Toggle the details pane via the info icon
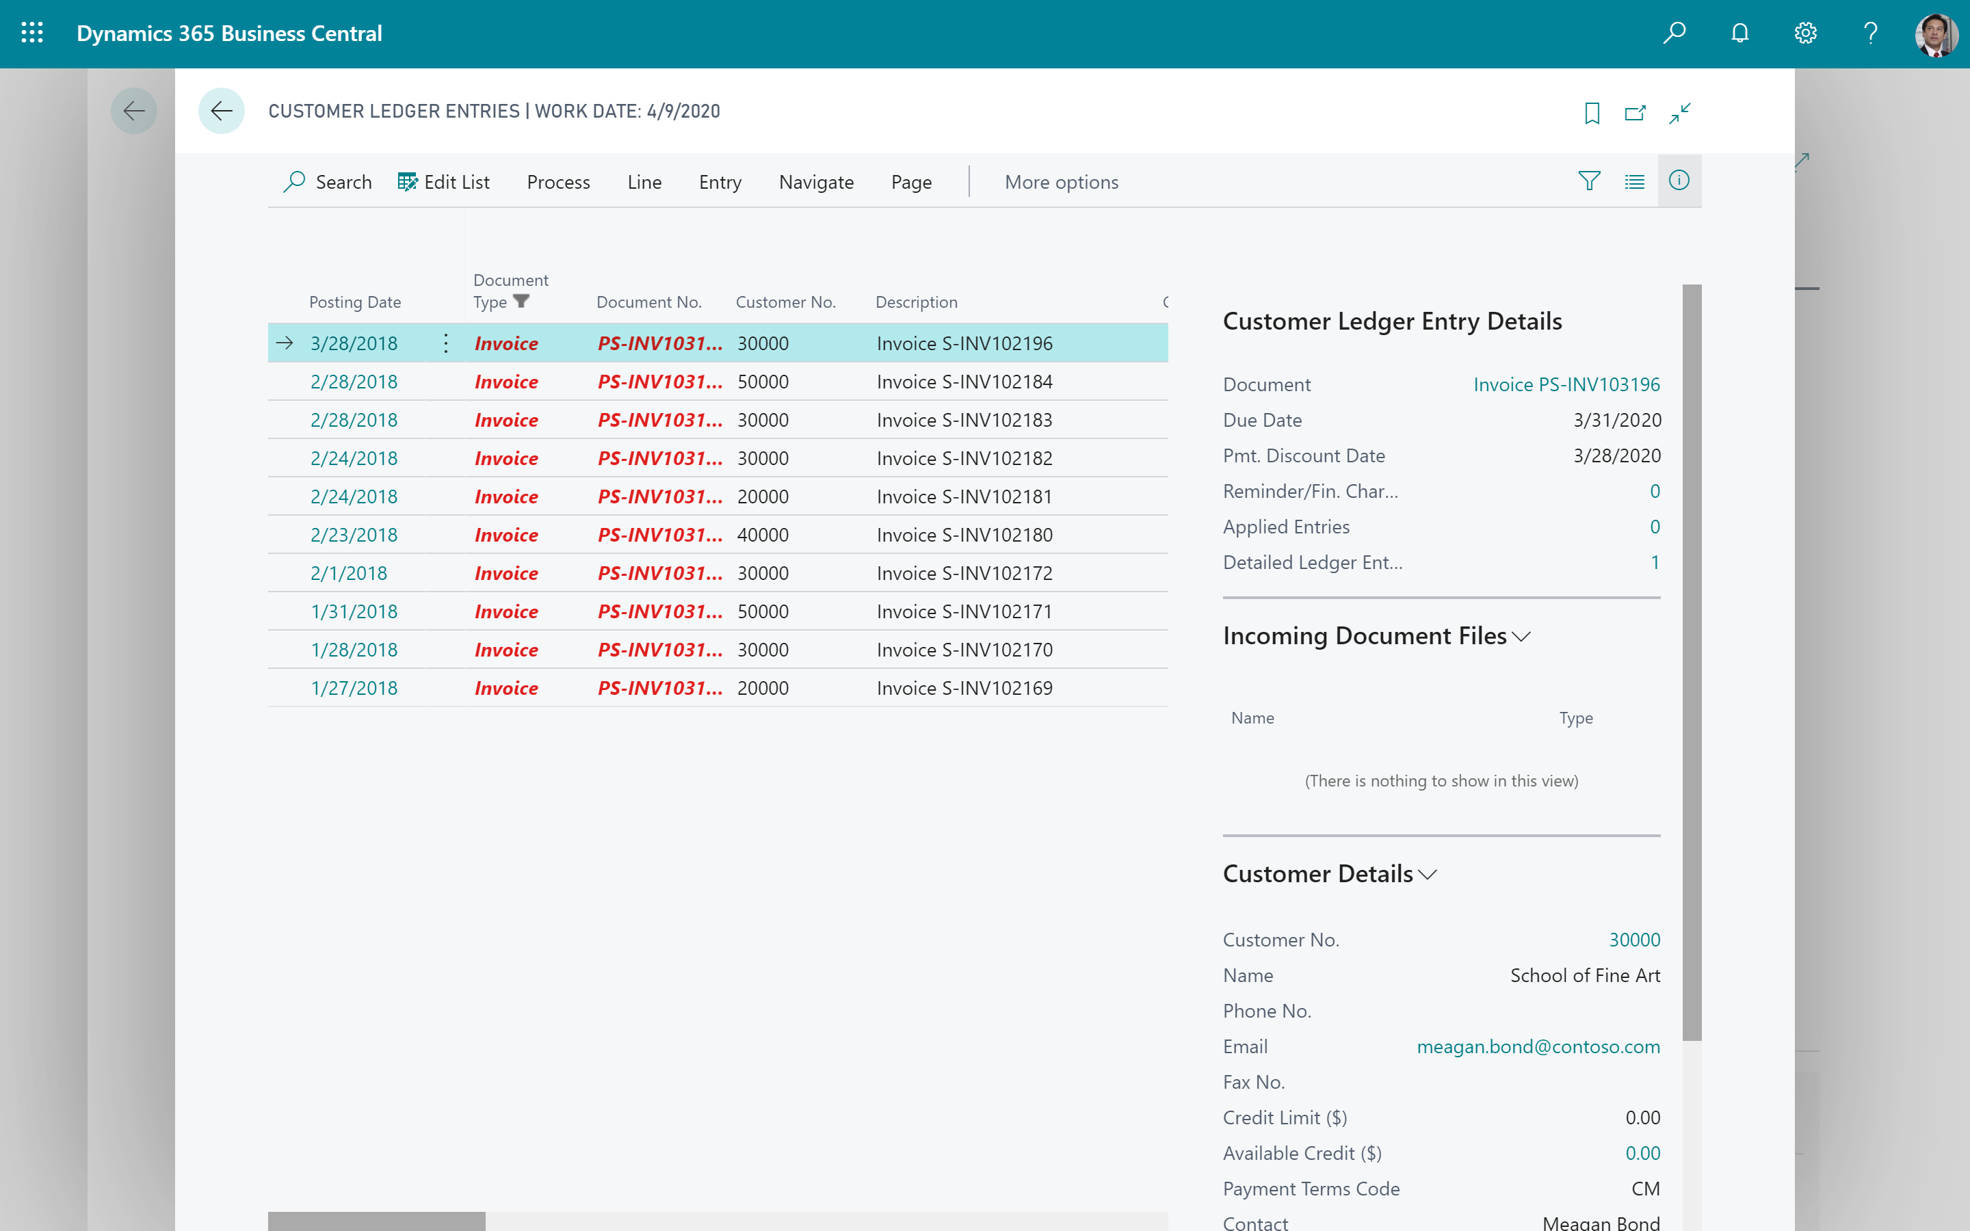 pos(1680,181)
